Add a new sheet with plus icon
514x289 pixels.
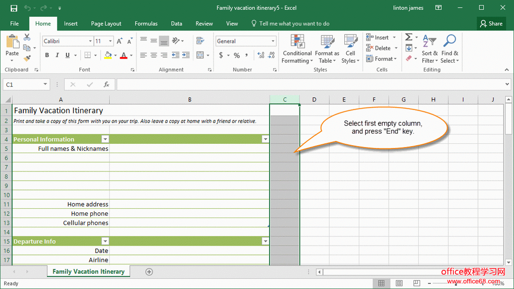pos(149,272)
